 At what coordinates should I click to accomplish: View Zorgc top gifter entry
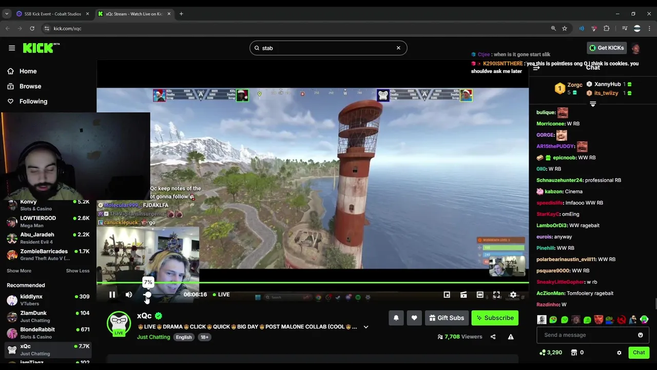[569, 88]
